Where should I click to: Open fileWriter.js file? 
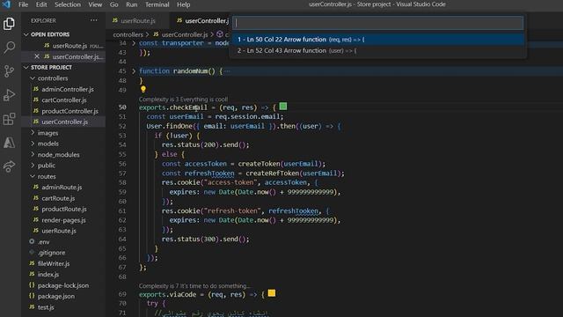click(x=63, y=263)
